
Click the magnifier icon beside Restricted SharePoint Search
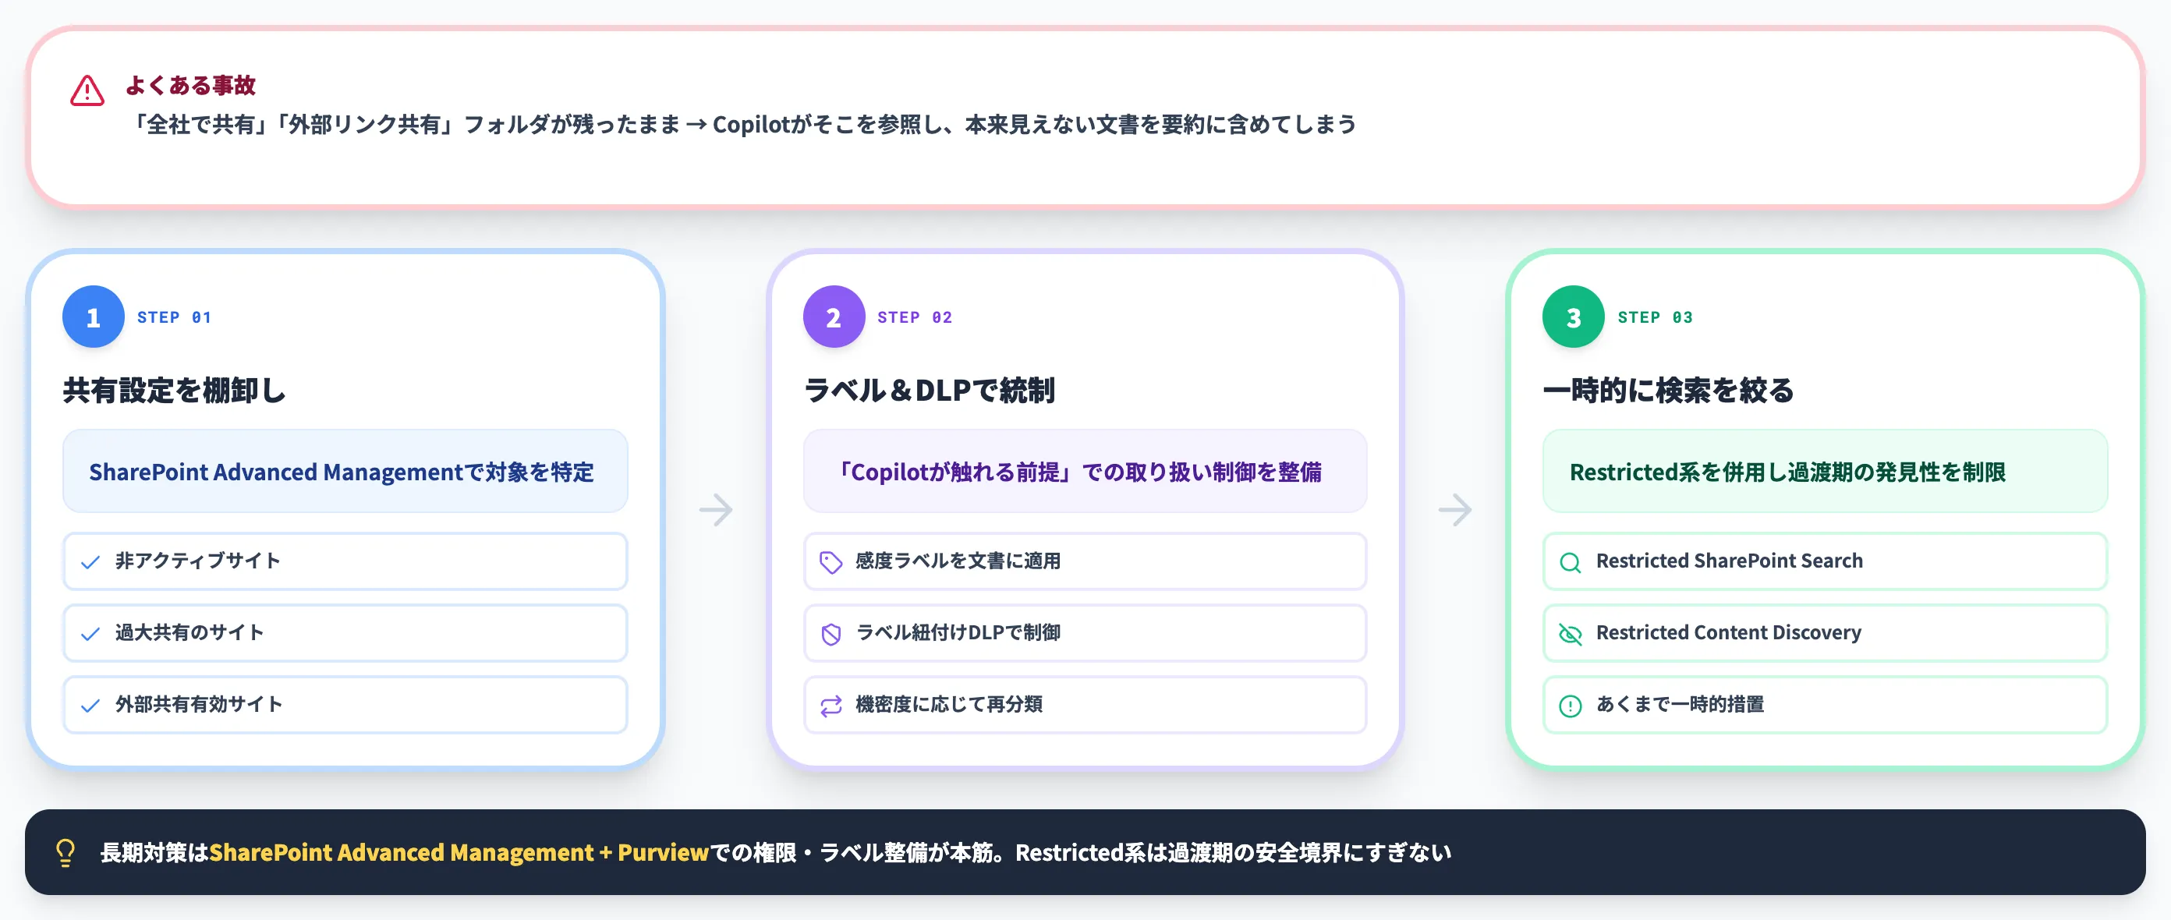(x=1570, y=562)
